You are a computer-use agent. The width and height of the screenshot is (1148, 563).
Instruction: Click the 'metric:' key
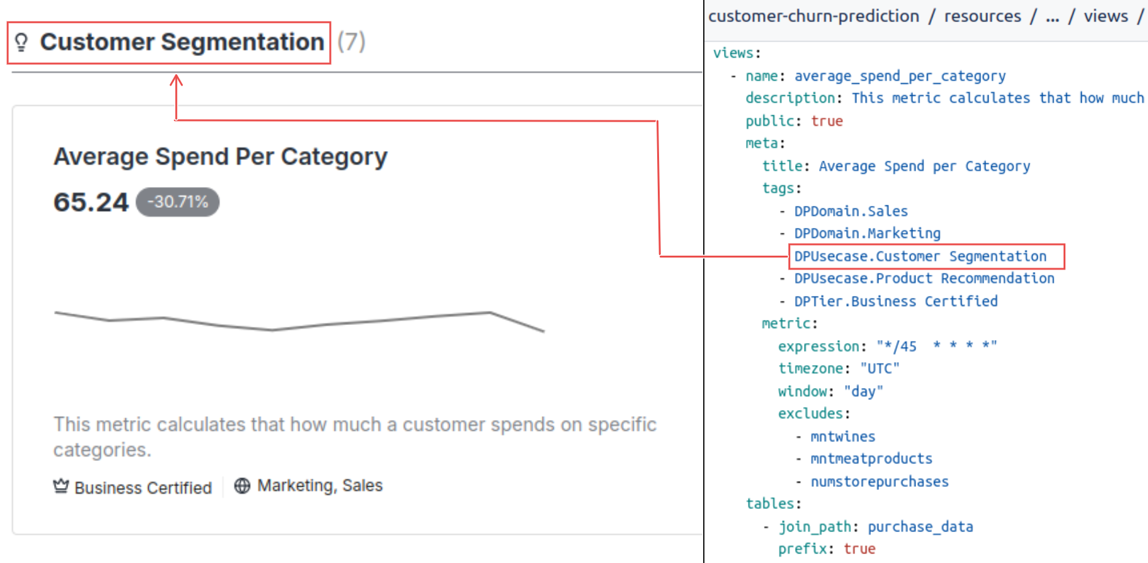[x=789, y=324]
